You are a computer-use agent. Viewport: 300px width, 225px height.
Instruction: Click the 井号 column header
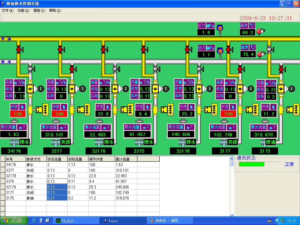tap(16, 159)
